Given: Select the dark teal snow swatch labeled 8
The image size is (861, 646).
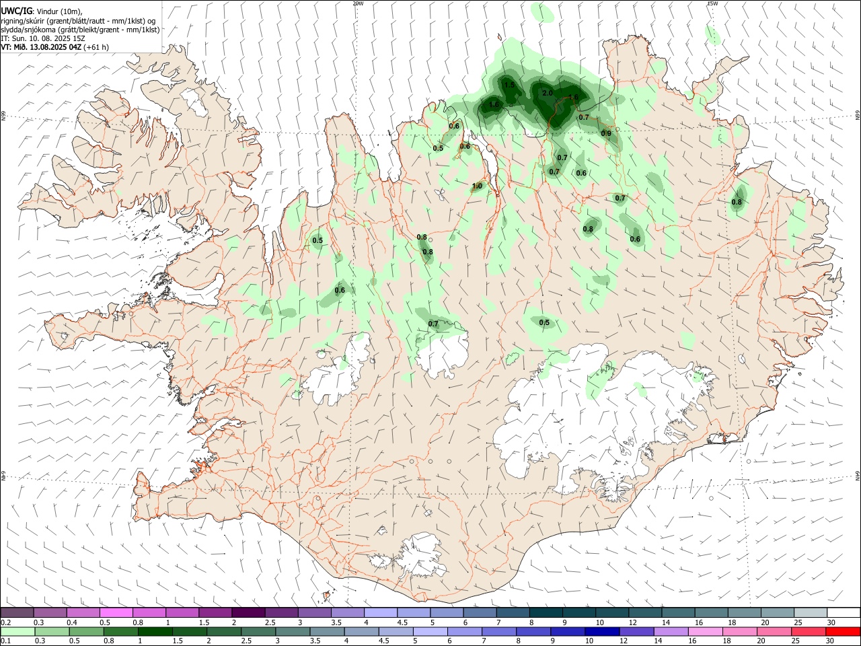Looking at the screenshot, I should click(x=546, y=612).
